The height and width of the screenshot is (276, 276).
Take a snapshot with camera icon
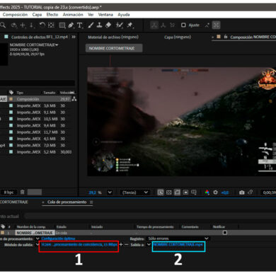coord(242,192)
